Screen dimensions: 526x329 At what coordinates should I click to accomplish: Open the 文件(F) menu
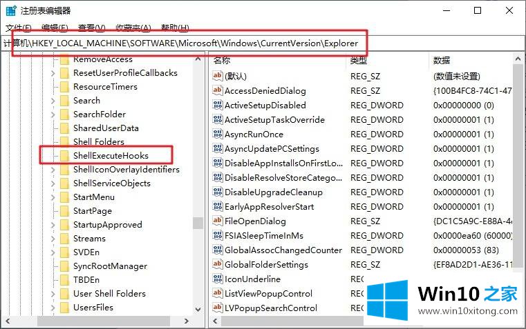[x=19, y=28]
